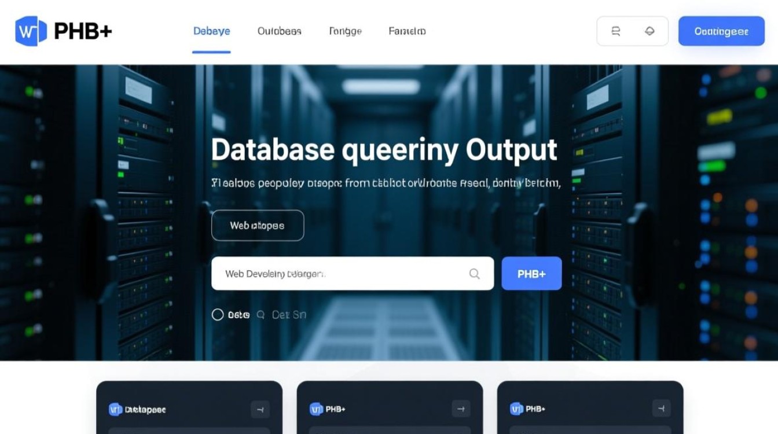The image size is (778, 434).
Task: Click the magnifier icon inside the search box
Action: (x=474, y=274)
